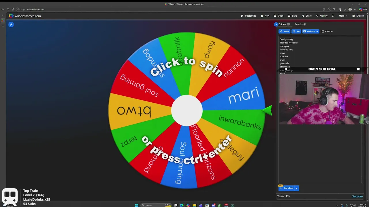Viewport: 369px width, 207px height.
Task: Click 'Soul gaming' in the entries list
Action: pos(286,39)
